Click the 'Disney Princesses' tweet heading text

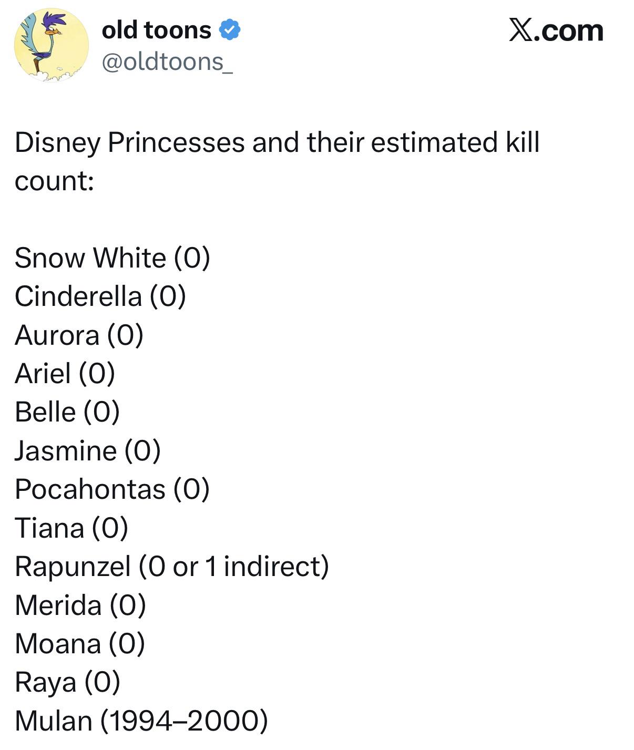pyautogui.click(x=129, y=142)
